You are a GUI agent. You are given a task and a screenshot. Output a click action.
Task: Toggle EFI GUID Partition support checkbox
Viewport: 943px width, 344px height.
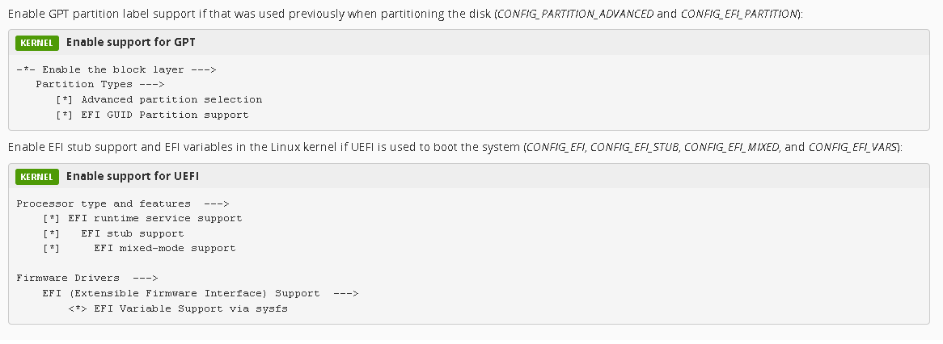tap(65, 115)
